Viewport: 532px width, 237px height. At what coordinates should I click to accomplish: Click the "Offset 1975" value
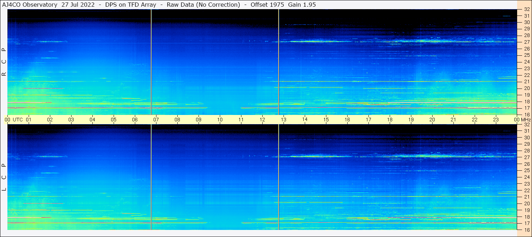click(268, 5)
